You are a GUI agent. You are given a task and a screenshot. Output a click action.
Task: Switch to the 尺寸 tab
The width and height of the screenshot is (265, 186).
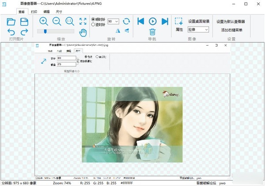click(x=59, y=12)
